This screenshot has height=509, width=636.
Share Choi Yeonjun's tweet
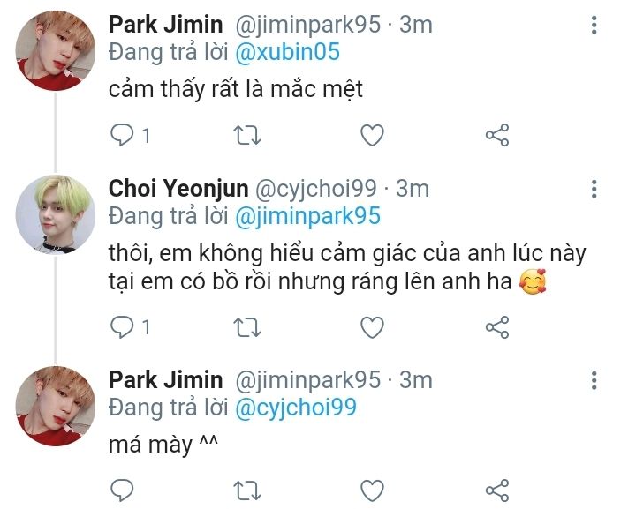click(x=497, y=327)
